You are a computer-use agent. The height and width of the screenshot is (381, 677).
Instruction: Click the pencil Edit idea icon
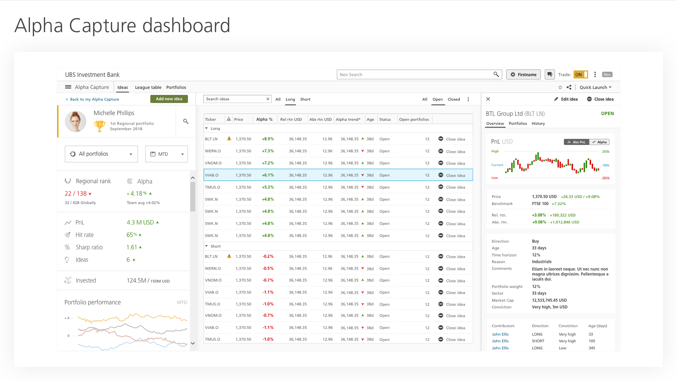556,99
